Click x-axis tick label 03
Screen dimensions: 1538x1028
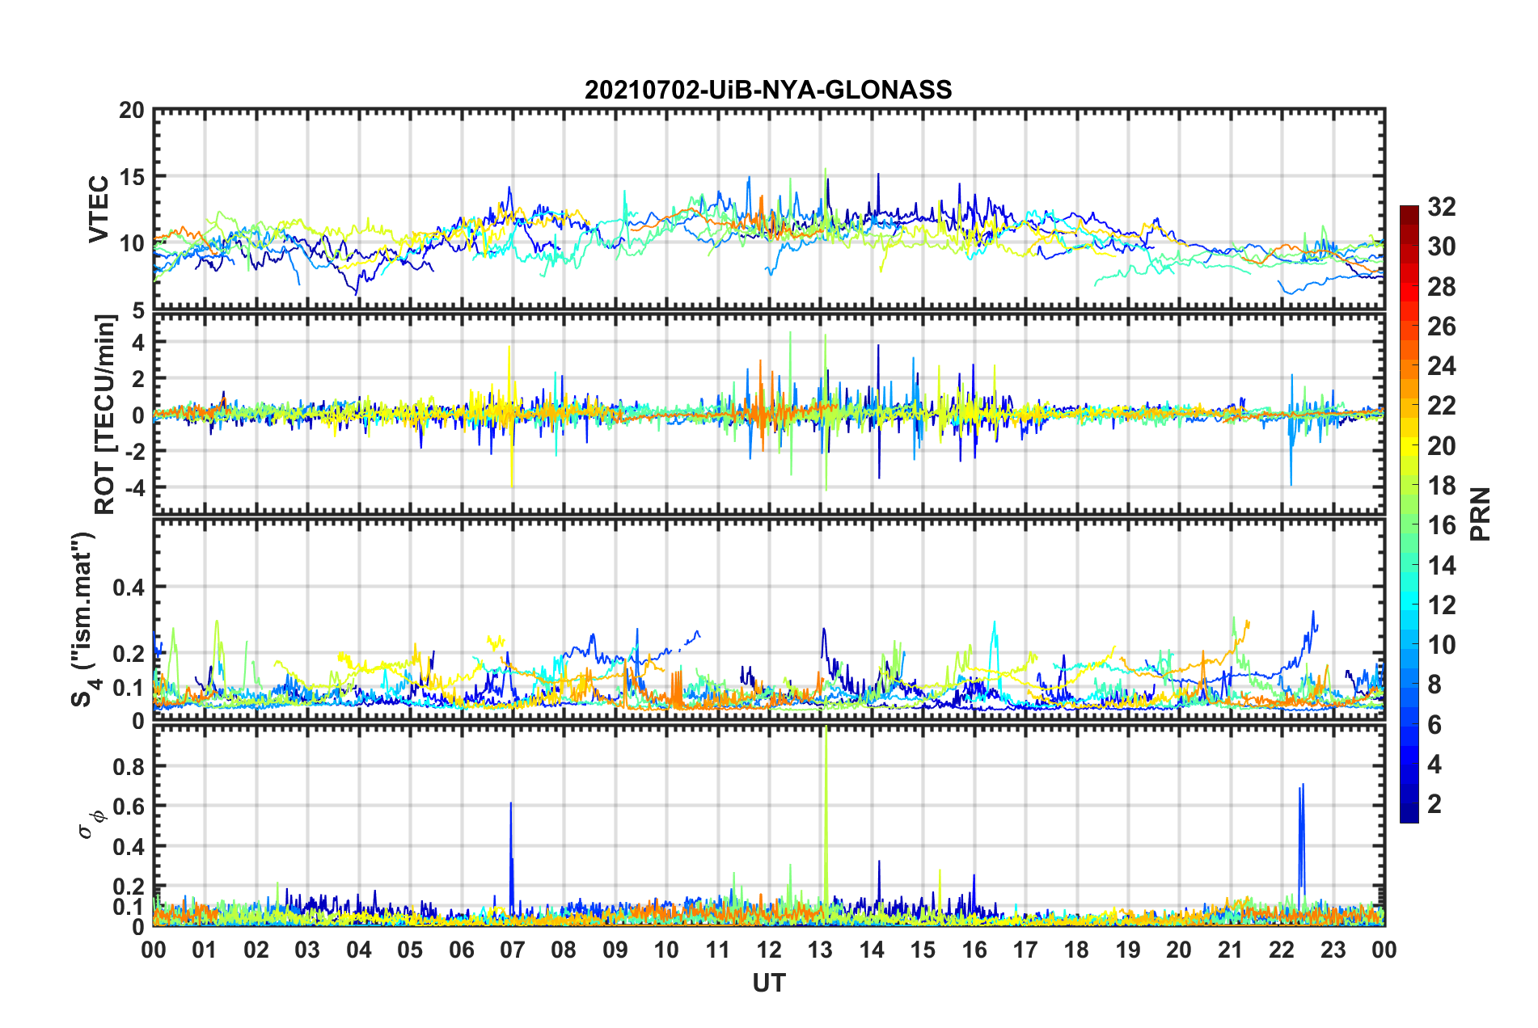click(307, 950)
